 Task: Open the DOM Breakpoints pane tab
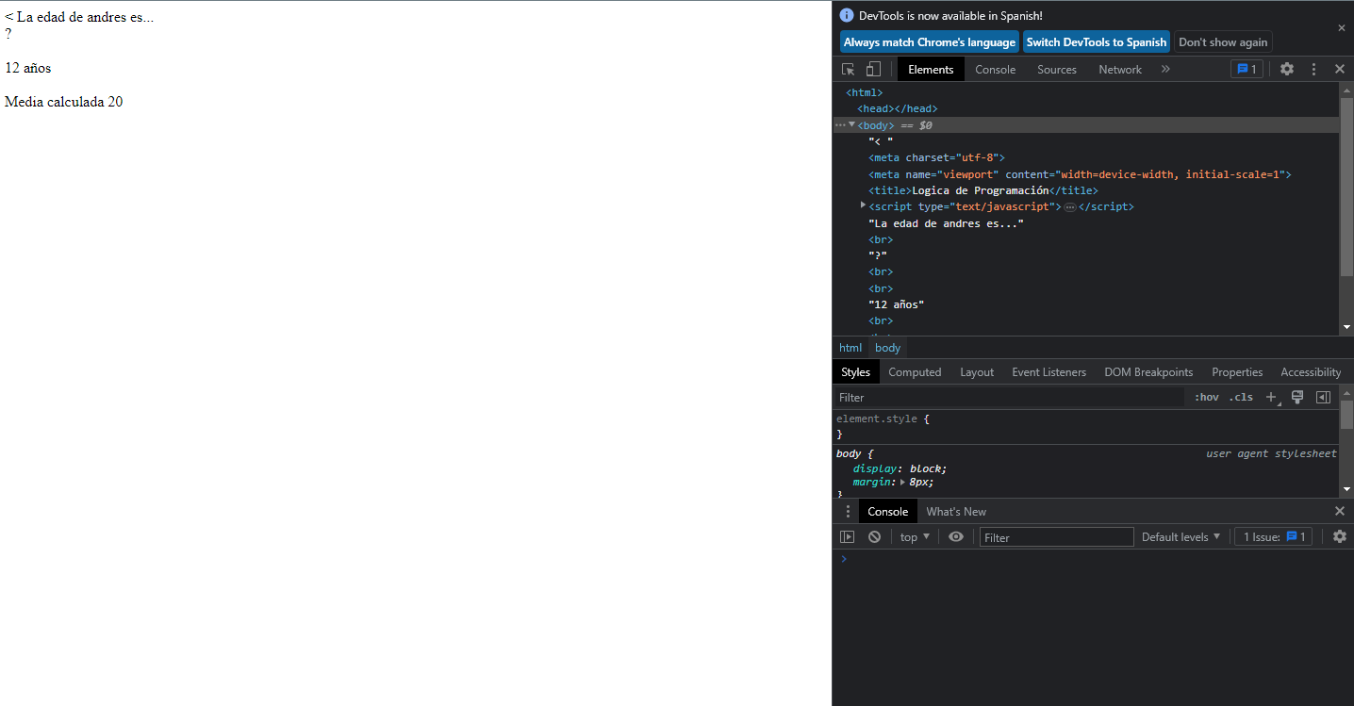(1148, 371)
